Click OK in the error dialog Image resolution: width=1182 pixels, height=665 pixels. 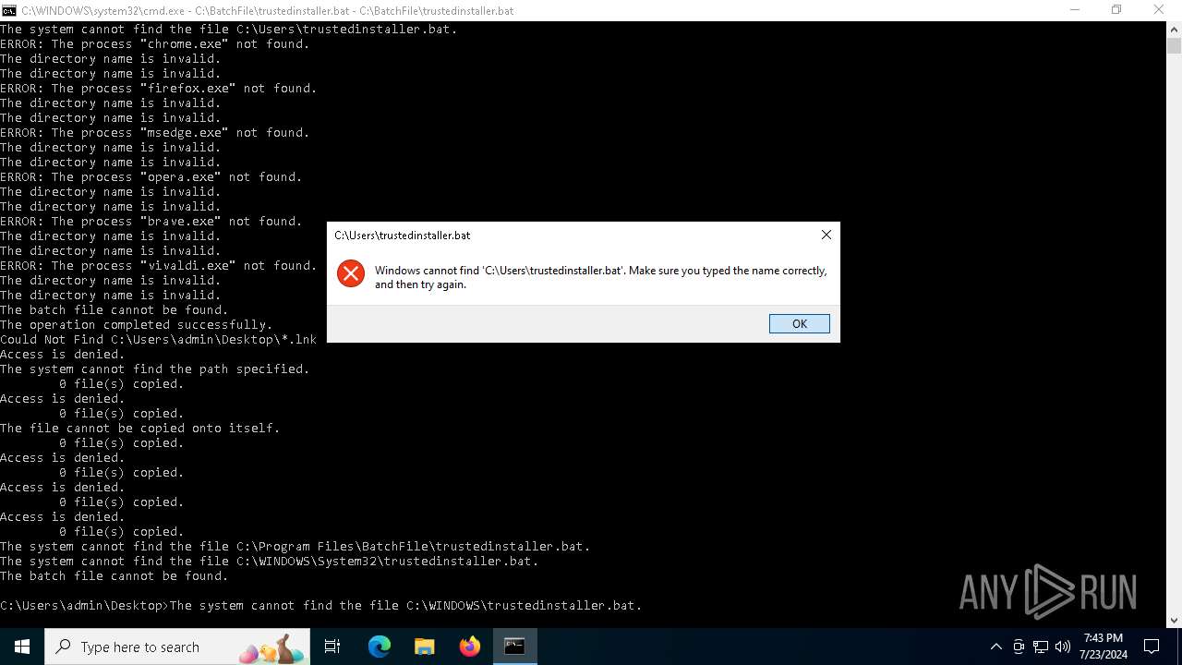(x=799, y=323)
